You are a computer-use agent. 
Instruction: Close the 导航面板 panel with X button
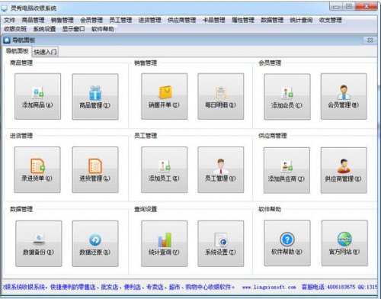point(370,40)
